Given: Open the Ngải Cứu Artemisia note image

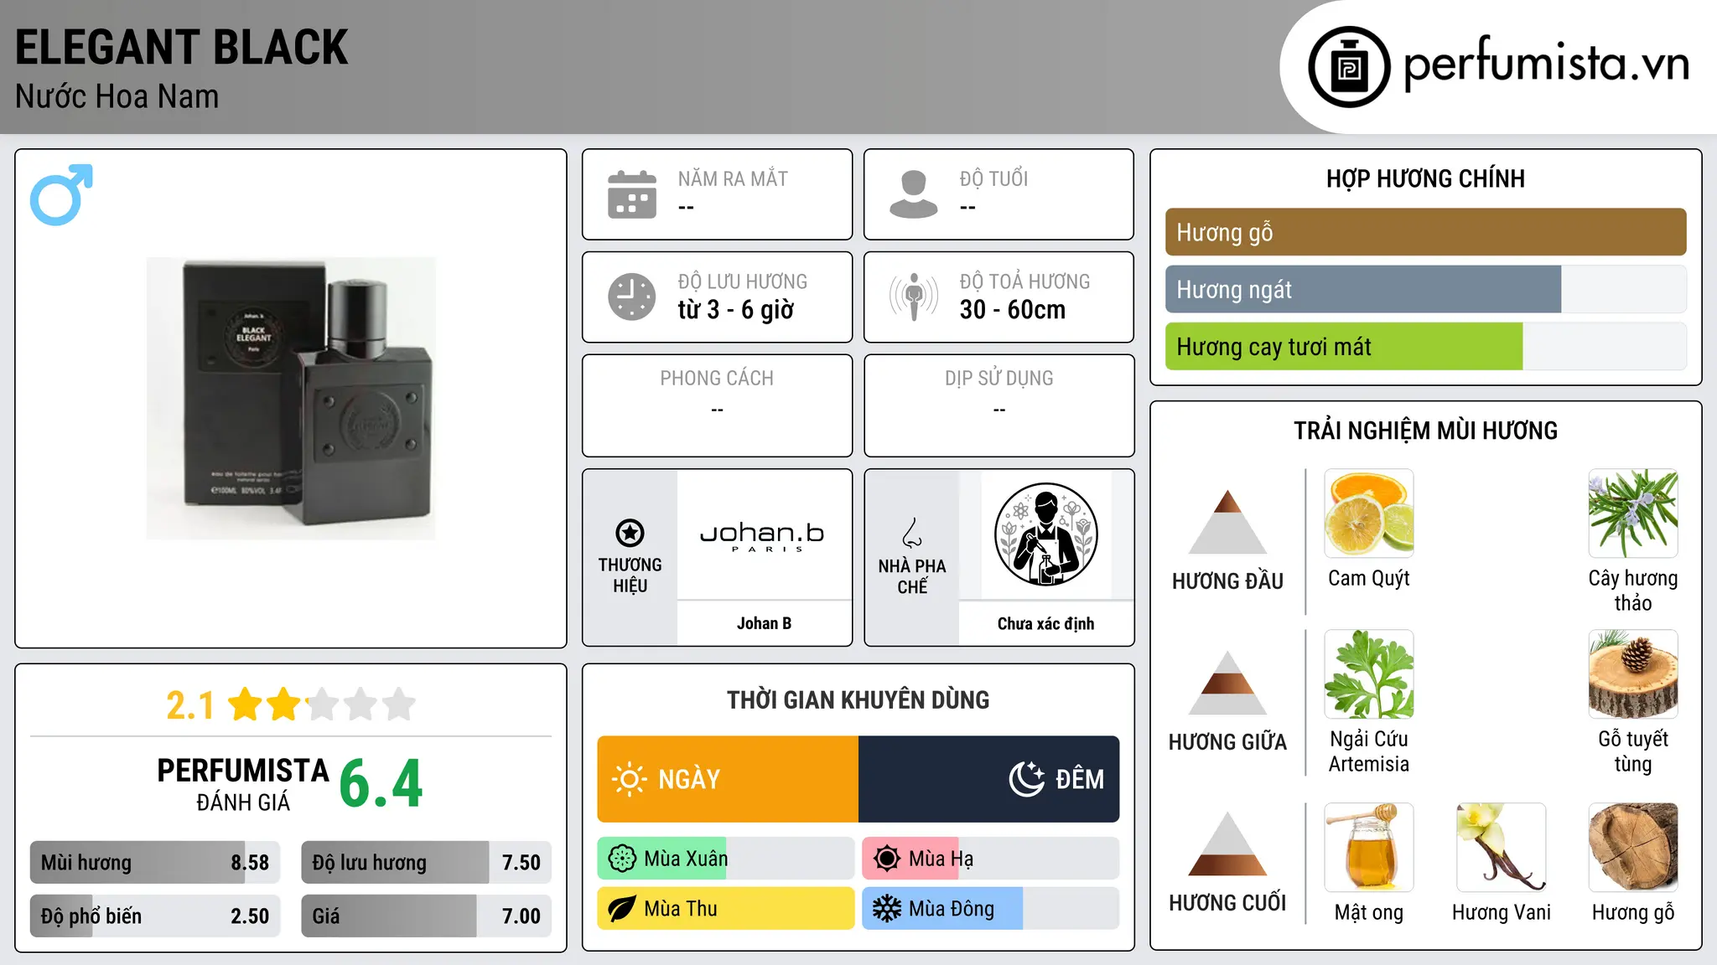Looking at the screenshot, I should (x=1369, y=674).
